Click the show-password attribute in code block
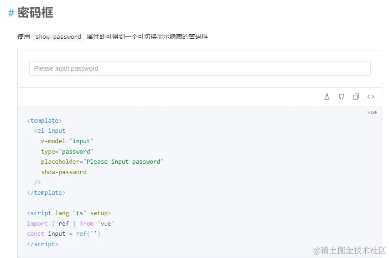 64,172
